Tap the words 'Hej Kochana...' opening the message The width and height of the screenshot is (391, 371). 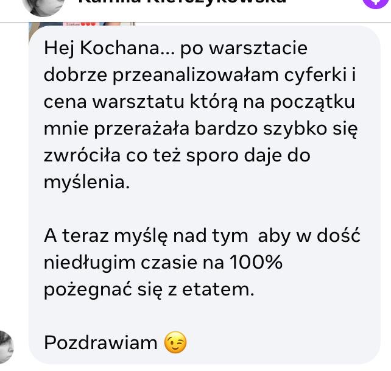[110, 48]
